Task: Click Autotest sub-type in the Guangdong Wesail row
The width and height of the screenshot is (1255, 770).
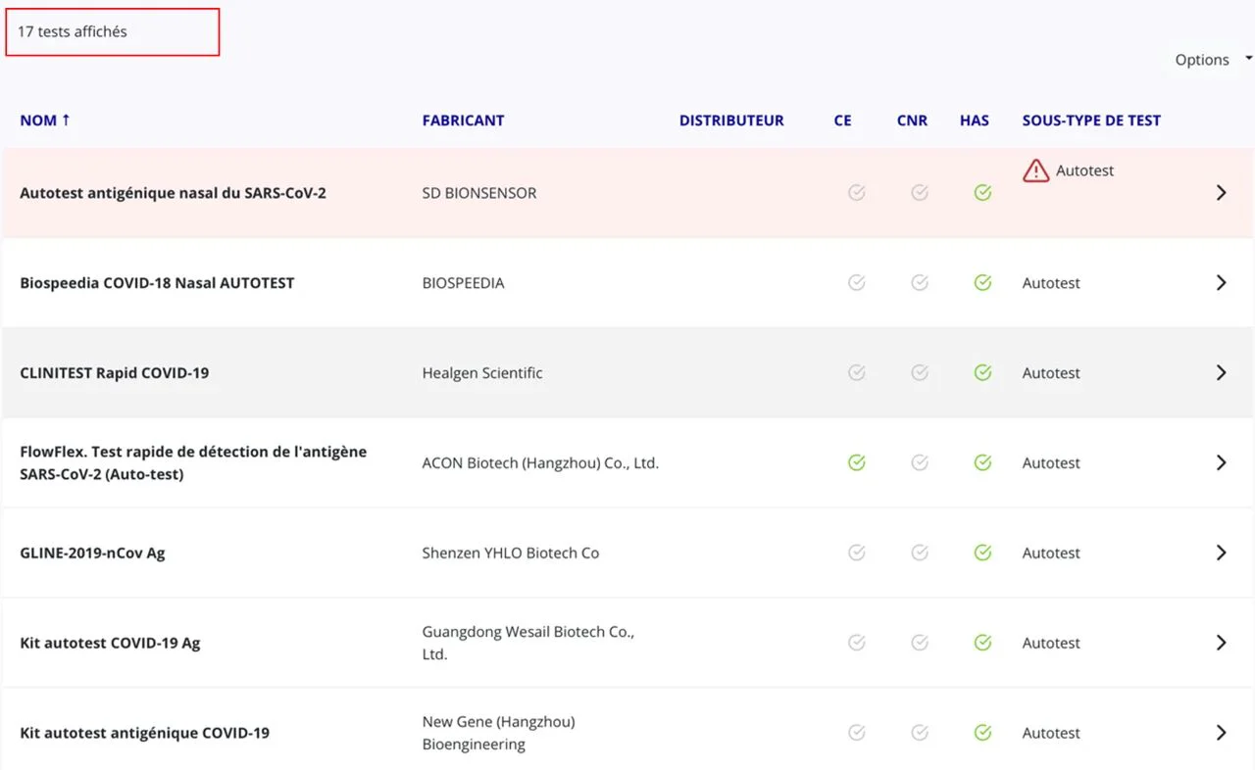Action: click(x=1051, y=643)
